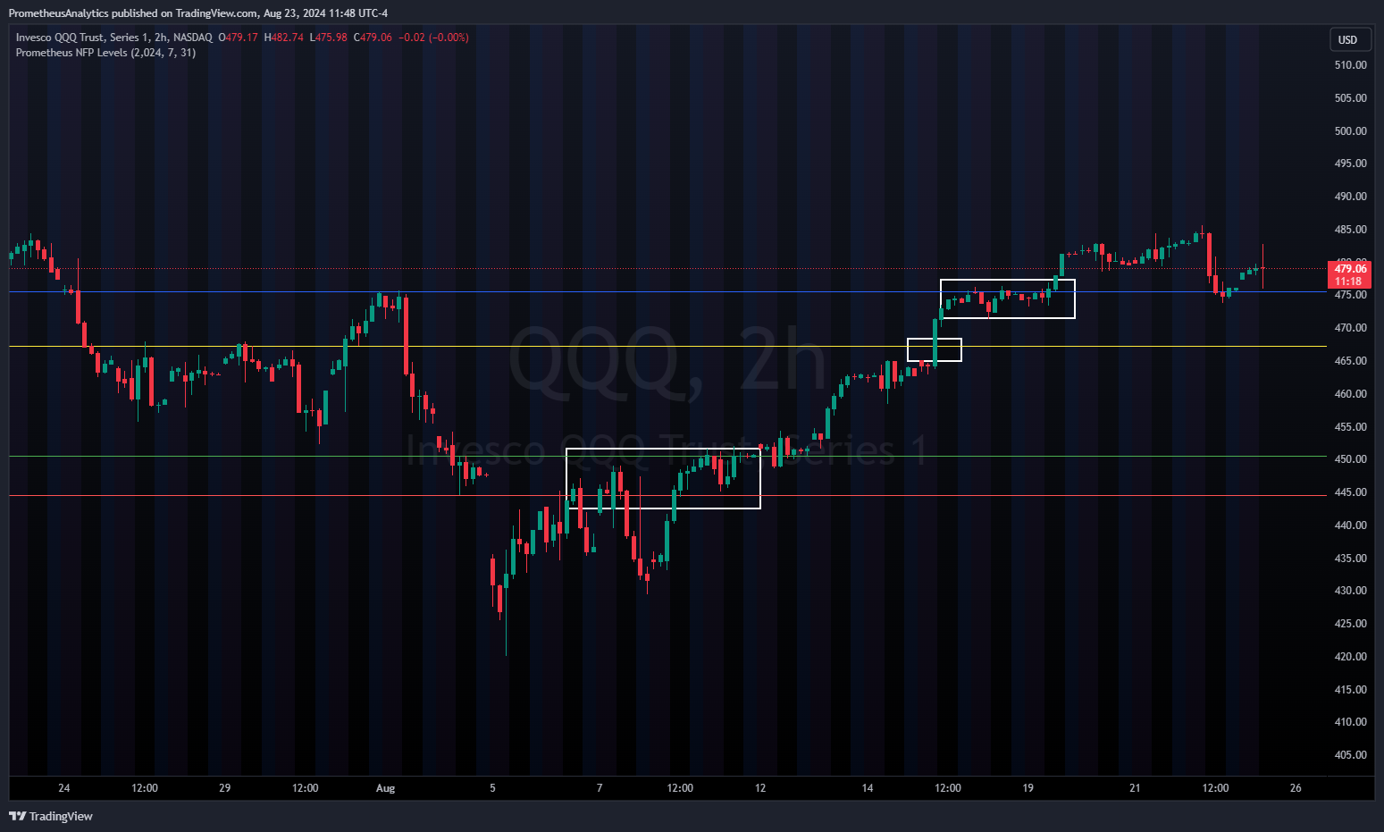Image resolution: width=1384 pixels, height=832 pixels.
Task: Click the 430.00 price axis label
Action: click(1350, 591)
